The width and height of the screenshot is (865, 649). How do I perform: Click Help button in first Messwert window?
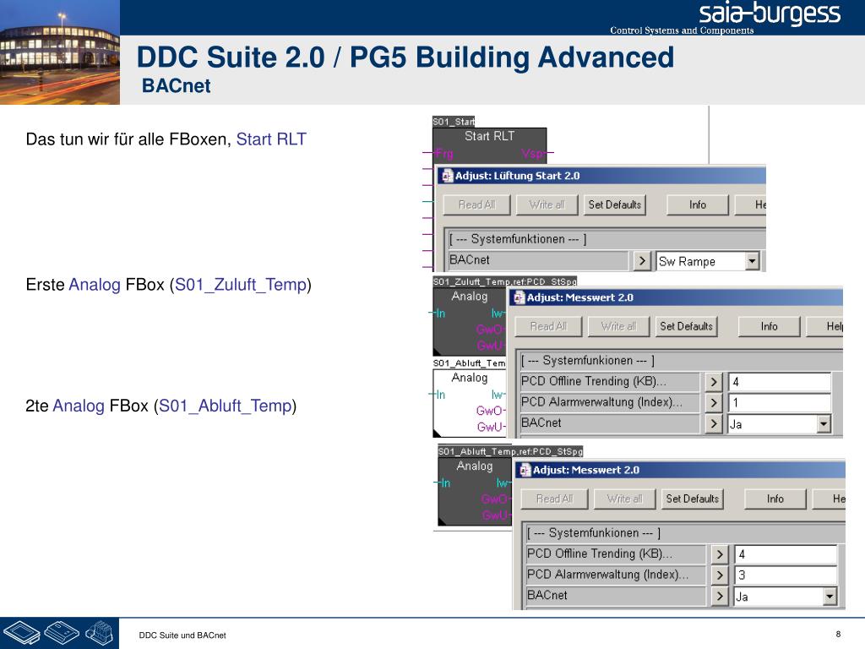(x=825, y=326)
